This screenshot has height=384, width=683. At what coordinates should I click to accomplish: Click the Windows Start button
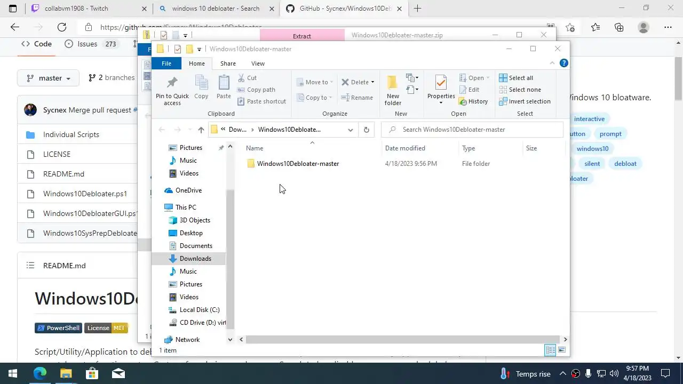[x=13, y=373]
